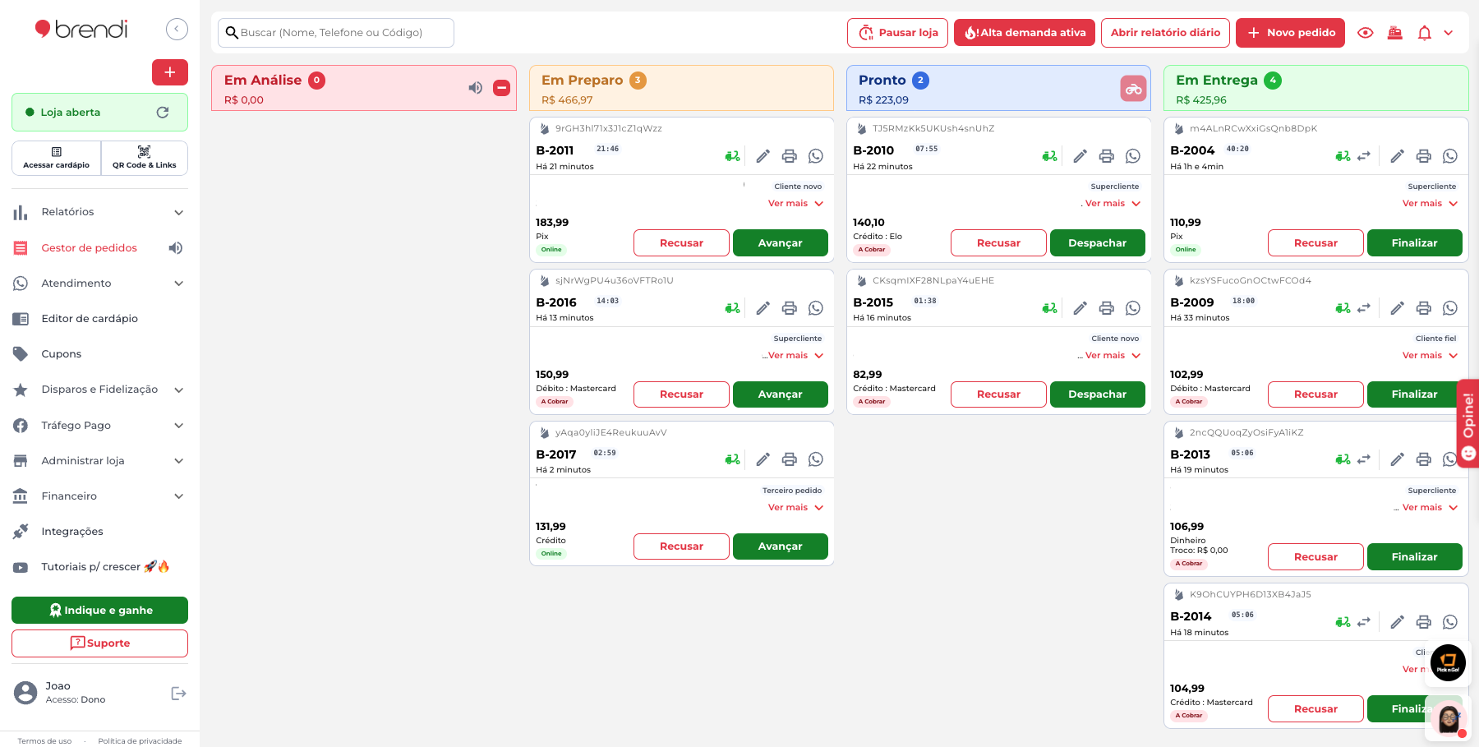This screenshot has height=747, width=1479.
Task: Mute the Em Análise column sound
Action: pyautogui.click(x=475, y=87)
